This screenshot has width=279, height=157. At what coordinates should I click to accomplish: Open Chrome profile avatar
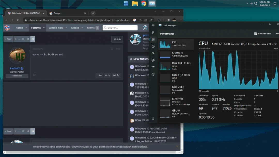point(174,20)
